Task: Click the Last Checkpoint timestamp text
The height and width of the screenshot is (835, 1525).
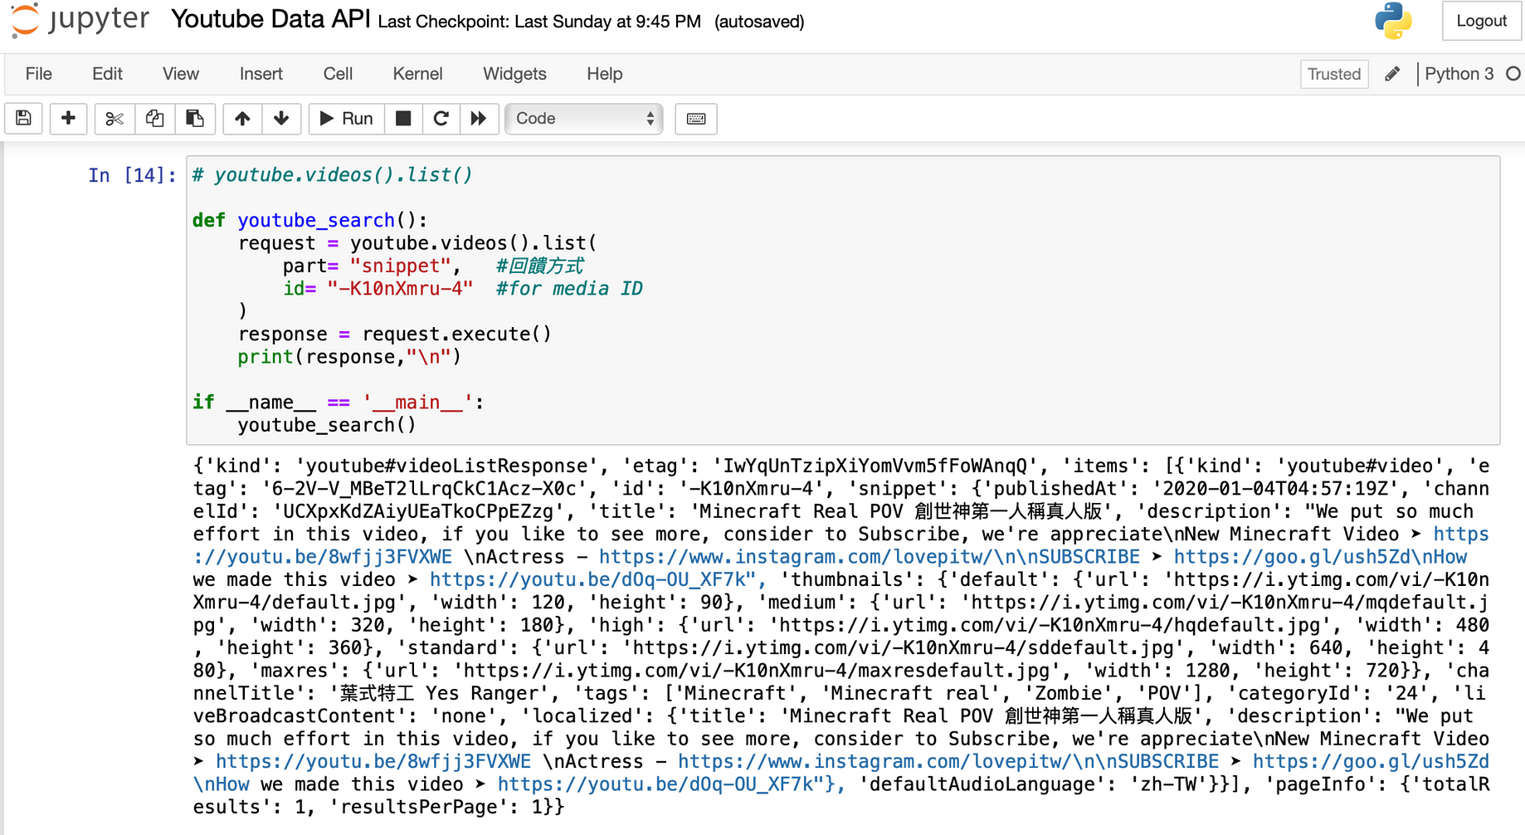Action: tap(539, 22)
